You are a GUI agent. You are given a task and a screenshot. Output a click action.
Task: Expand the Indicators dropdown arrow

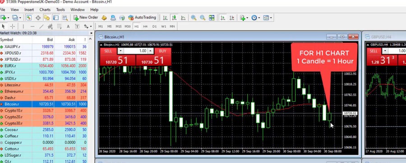[x=247, y=18]
